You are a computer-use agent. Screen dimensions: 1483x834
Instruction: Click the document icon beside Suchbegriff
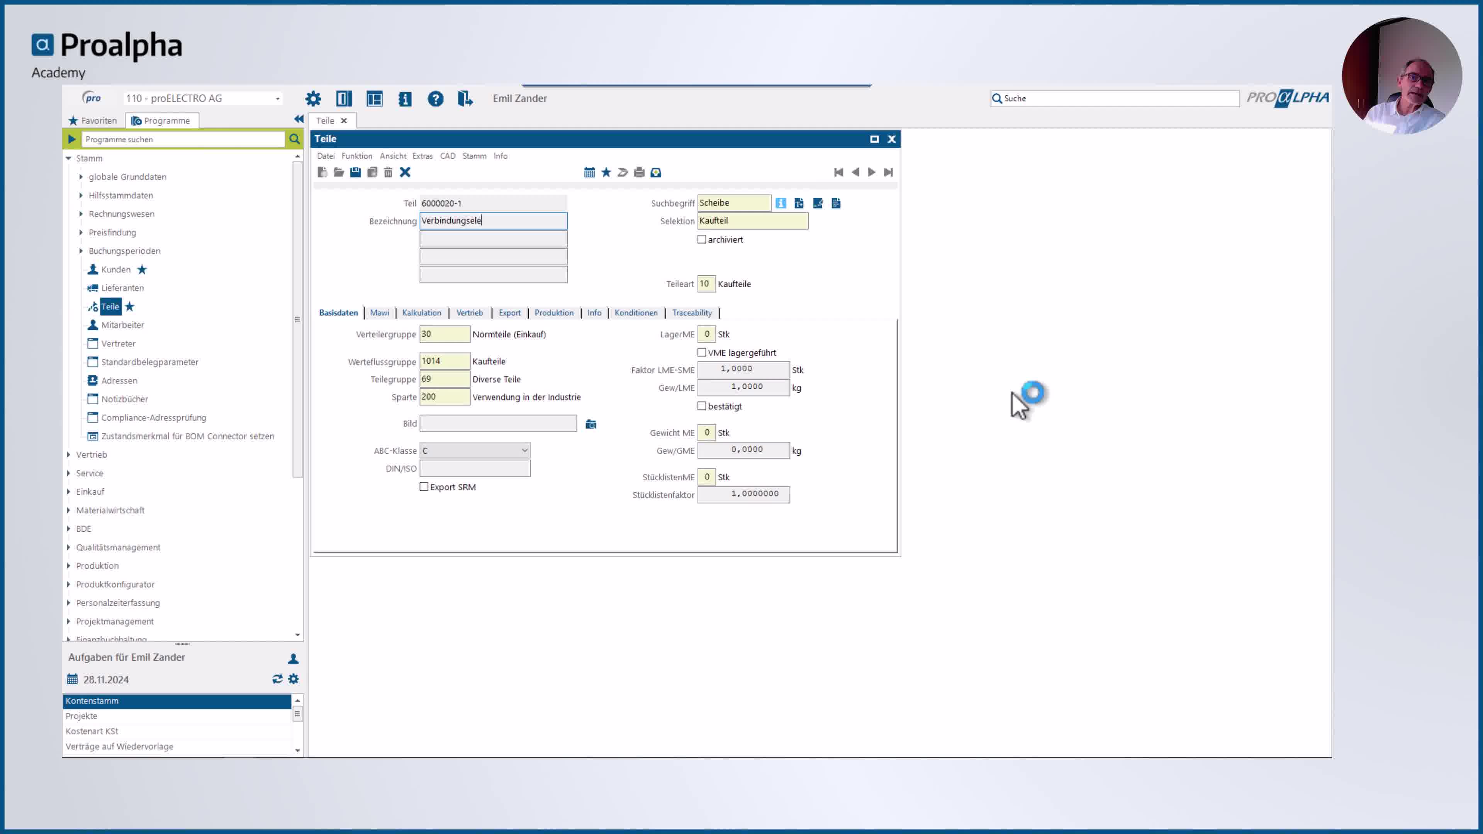(x=837, y=203)
